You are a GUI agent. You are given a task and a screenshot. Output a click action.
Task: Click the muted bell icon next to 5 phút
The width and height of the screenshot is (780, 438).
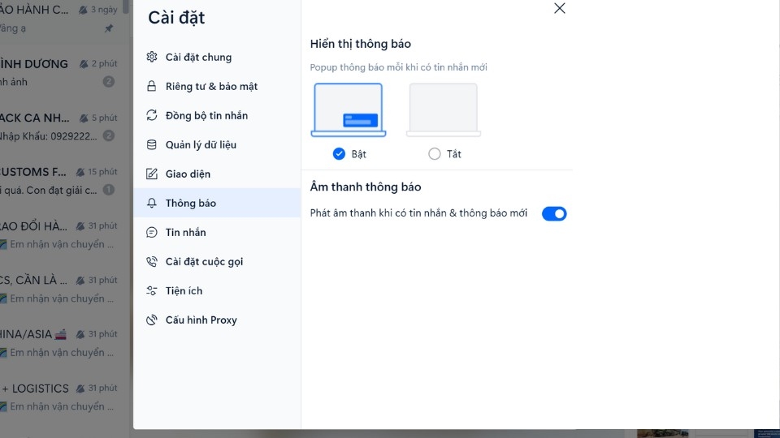(x=84, y=118)
